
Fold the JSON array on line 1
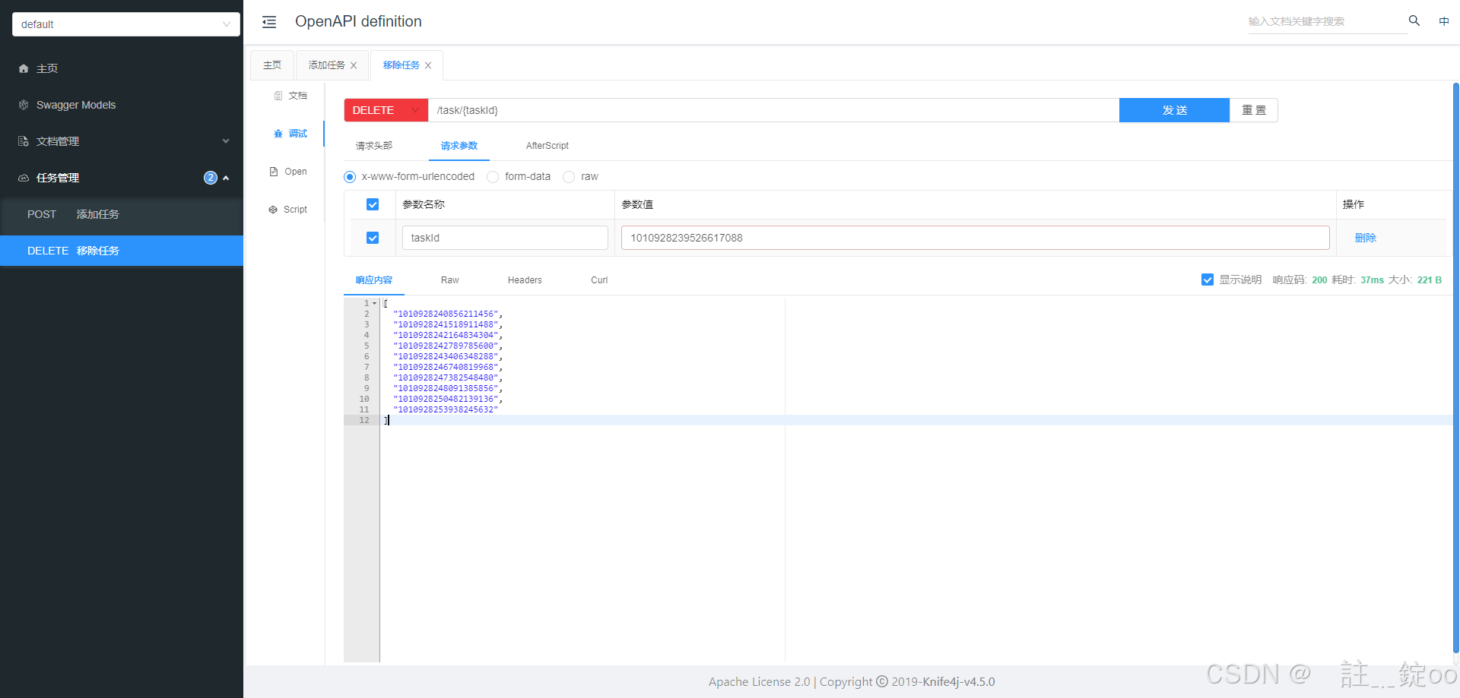pos(375,303)
